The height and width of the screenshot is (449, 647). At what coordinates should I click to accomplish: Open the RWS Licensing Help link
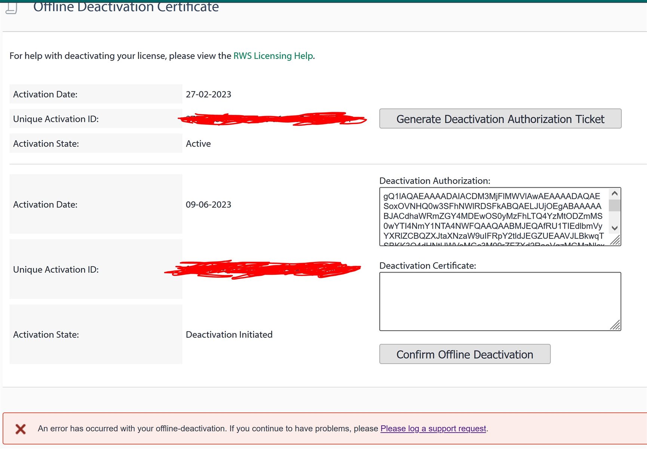coord(273,56)
